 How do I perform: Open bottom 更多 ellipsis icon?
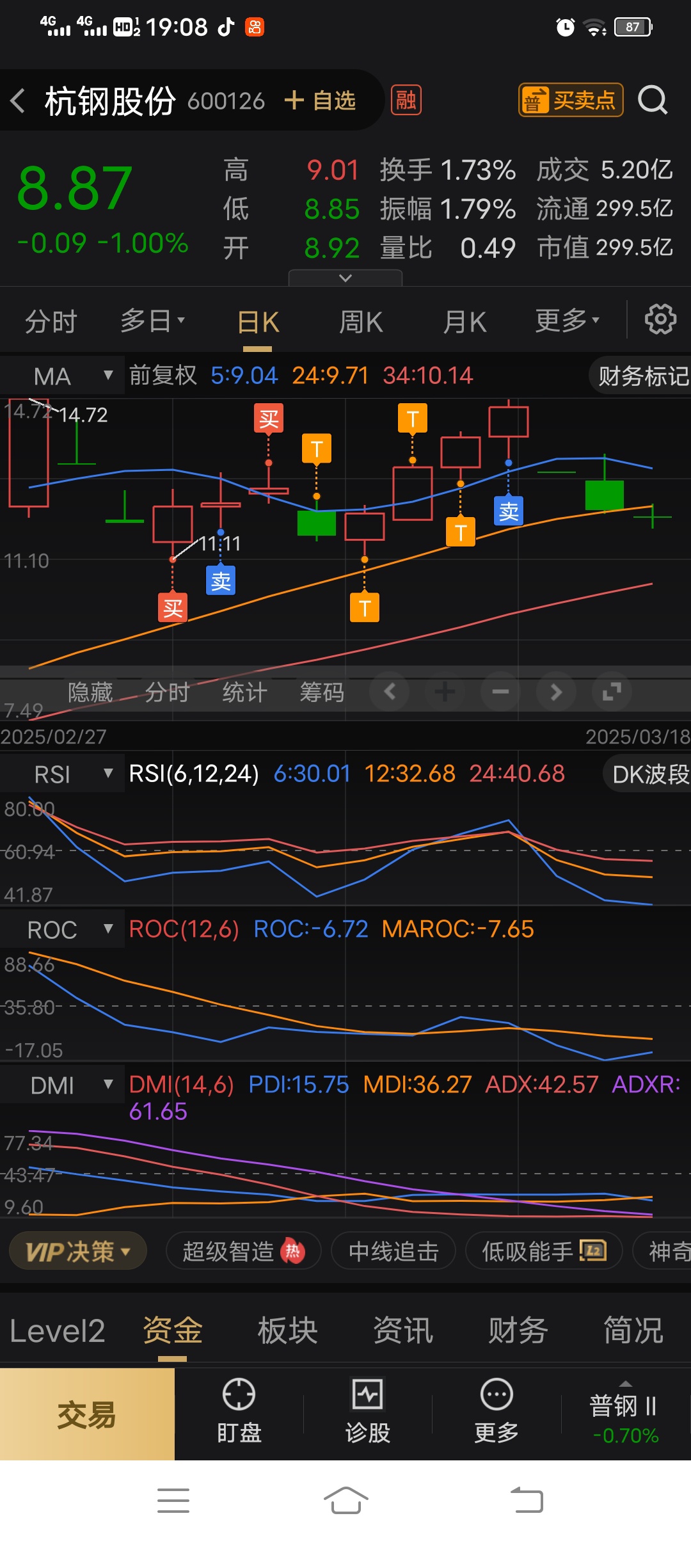[x=496, y=1412]
